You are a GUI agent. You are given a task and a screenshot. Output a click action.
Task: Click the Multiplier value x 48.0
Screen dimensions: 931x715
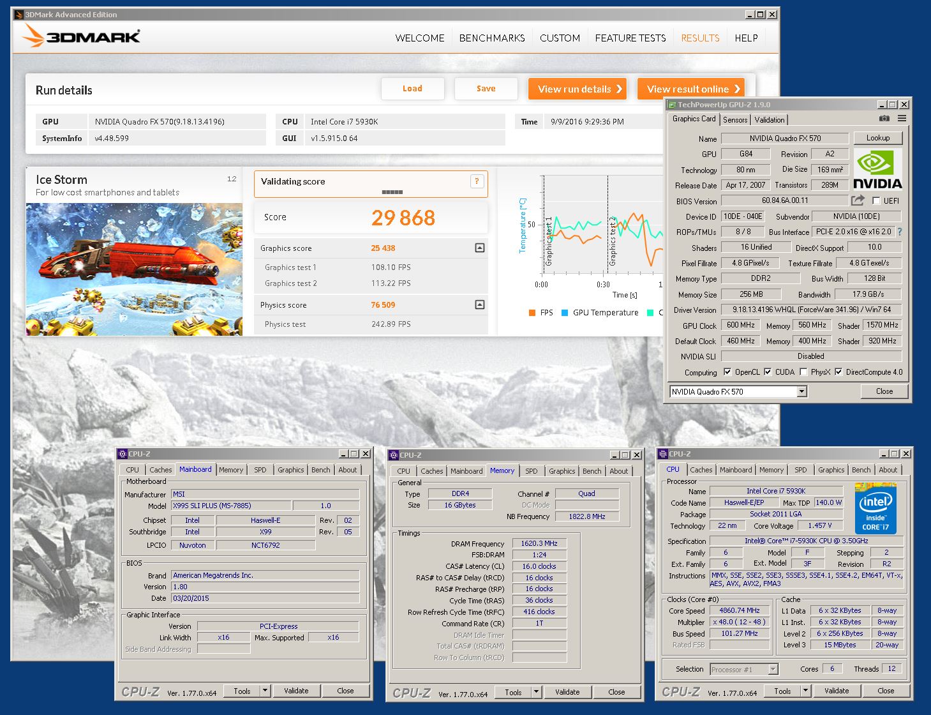[x=740, y=622]
